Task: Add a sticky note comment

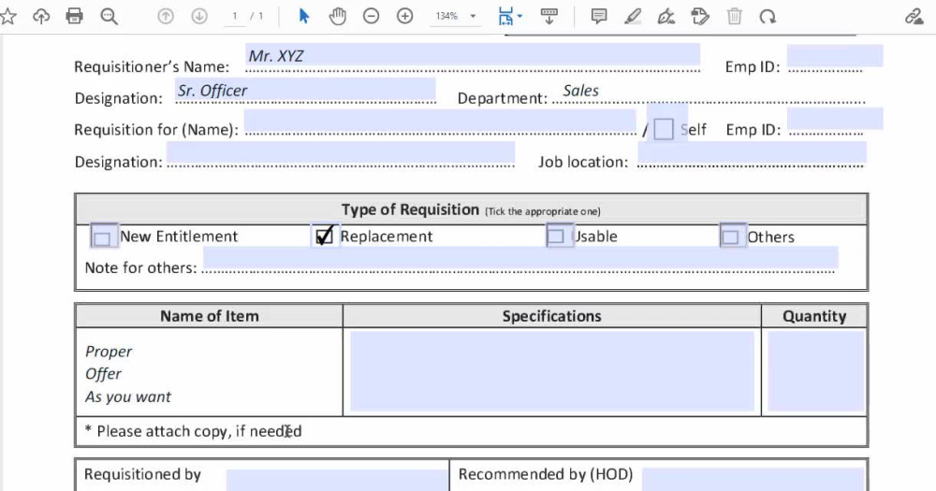Action: click(x=599, y=16)
